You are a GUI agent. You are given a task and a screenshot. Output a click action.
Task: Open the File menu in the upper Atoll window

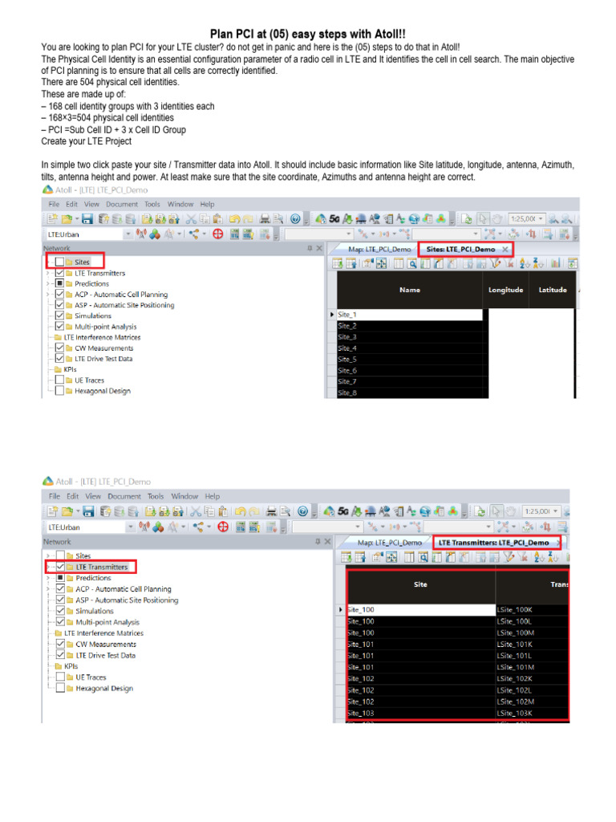coord(54,204)
